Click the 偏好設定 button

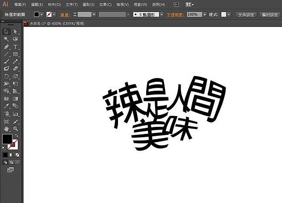coord(270,15)
